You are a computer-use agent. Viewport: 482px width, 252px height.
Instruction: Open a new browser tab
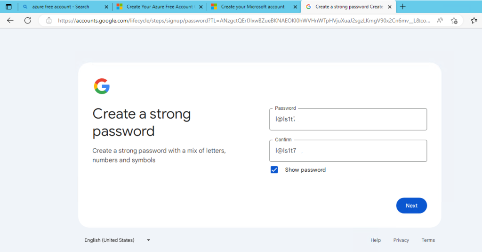402,7
